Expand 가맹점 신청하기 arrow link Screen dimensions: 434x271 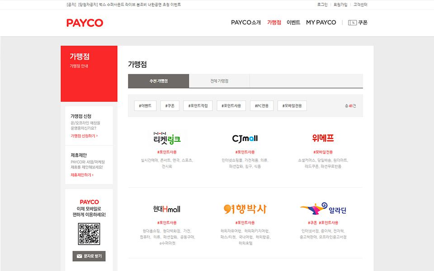pyautogui.click(x=84, y=136)
